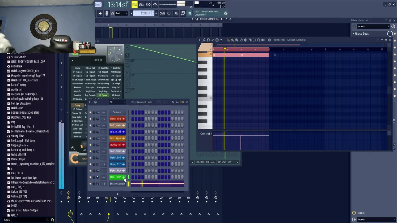
Task: Toggle the Sampler channel mute LED
Action: [x=90, y=112]
